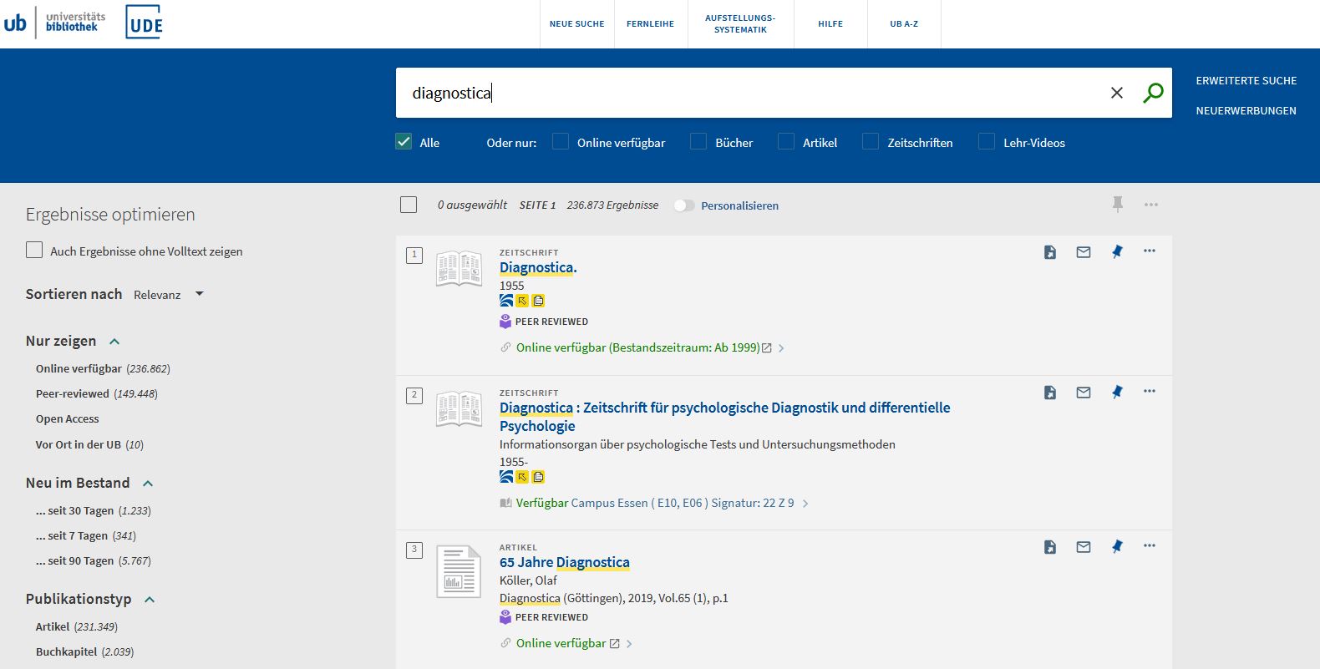Click into the search input field

pyautogui.click(x=752, y=93)
